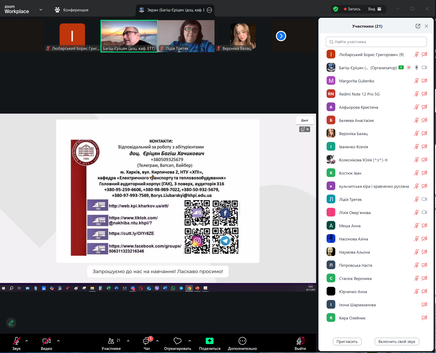The image size is (436, 353).
Task: Expand video options arrow next to Видео
Action: click(x=58, y=341)
